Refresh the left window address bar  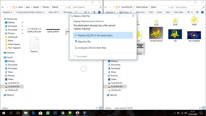click(x=69, y=7)
